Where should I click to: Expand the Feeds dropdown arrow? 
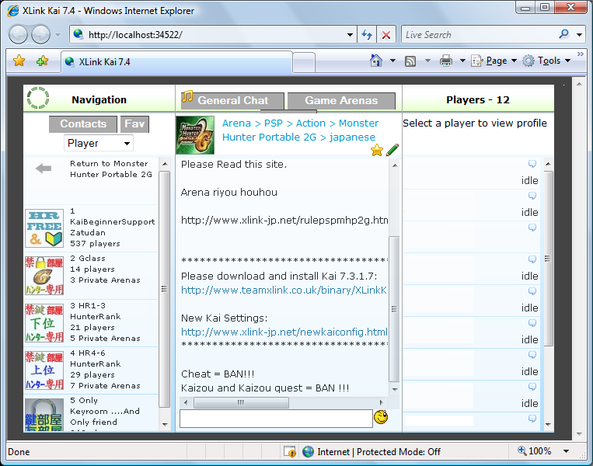(x=427, y=61)
